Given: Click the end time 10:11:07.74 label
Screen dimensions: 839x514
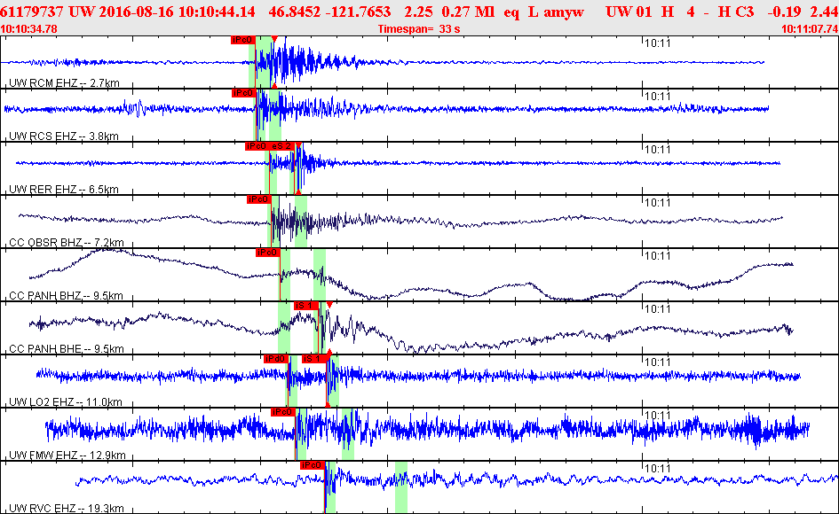Looking at the screenshot, I should pos(810,29).
